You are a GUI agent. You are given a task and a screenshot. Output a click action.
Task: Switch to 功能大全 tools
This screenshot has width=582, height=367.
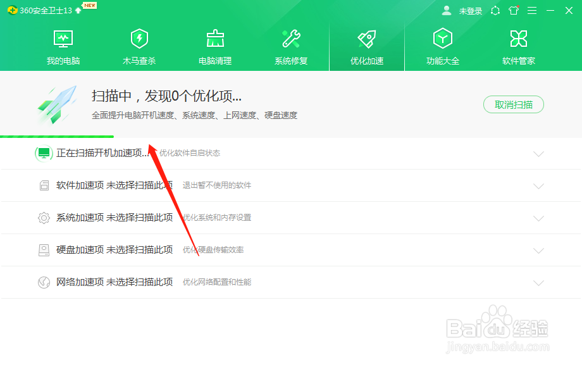point(442,46)
